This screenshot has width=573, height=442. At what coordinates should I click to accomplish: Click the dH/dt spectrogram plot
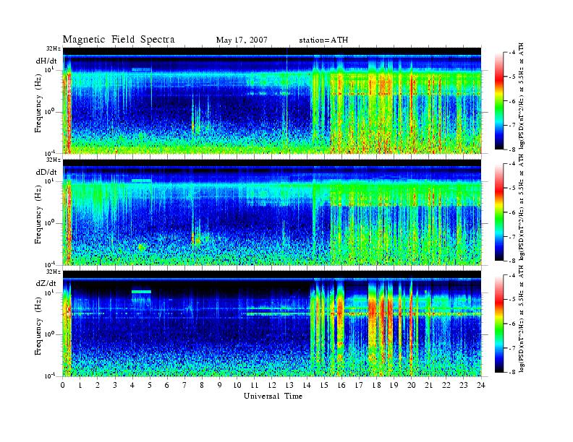pos(272,100)
